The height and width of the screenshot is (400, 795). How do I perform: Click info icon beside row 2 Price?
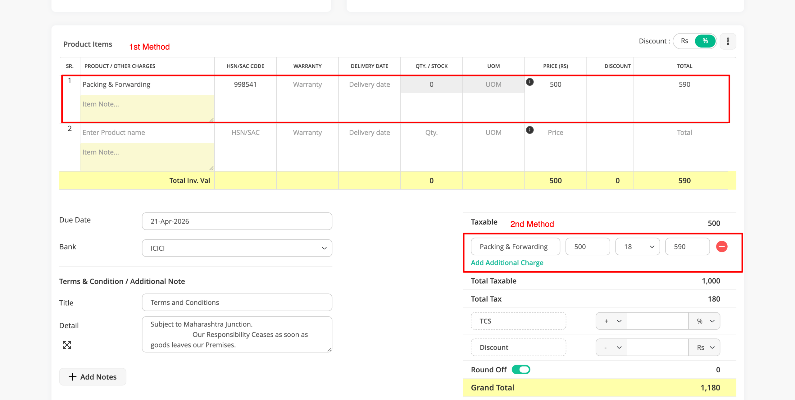pos(529,130)
